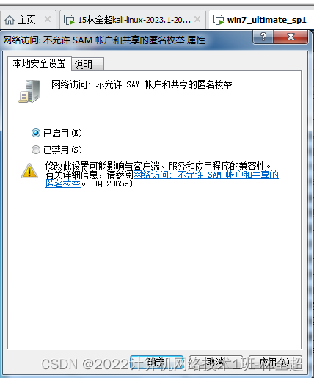The image size is (314, 378).
Task: Switch to the 说明 tab
Action: 88,65
